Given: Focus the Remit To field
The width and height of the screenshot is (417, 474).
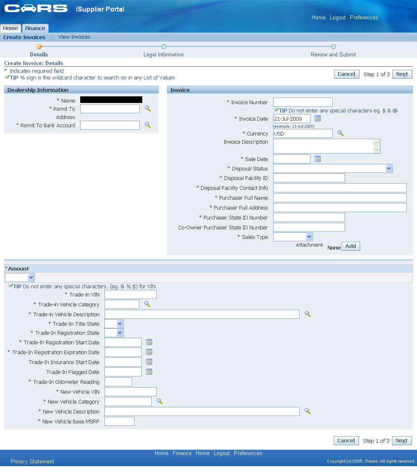Looking at the screenshot, I should pos(110,109).
